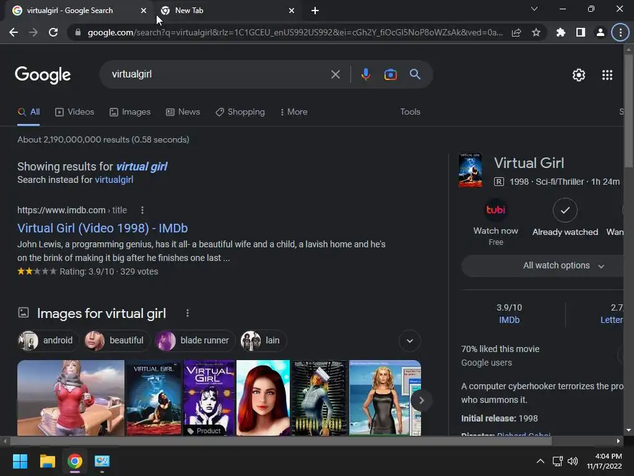This screenshot has width=634, height=476.
Task: Open a new browser tab
Action: point(315,11)
